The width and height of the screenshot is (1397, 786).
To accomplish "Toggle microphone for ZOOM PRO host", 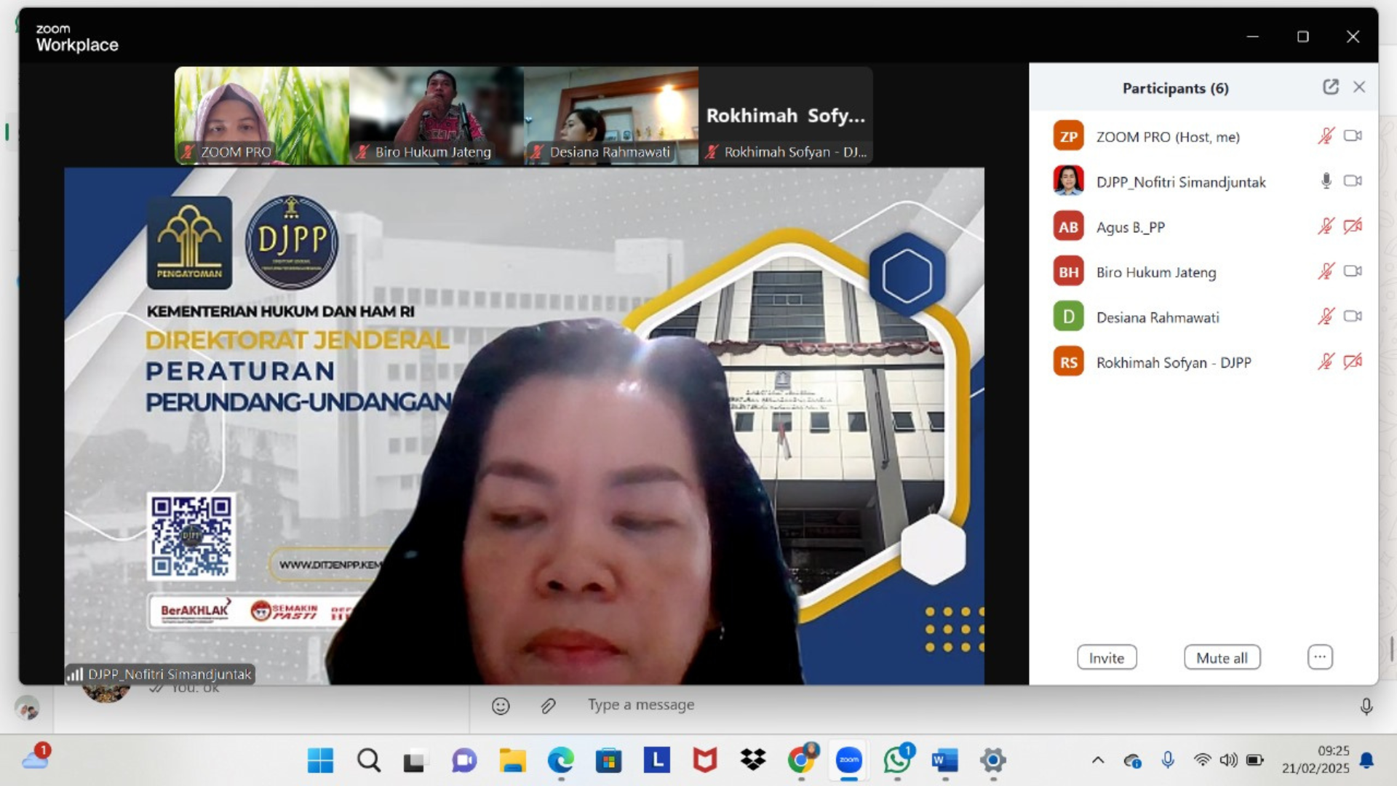I will tap(1326, 136).
